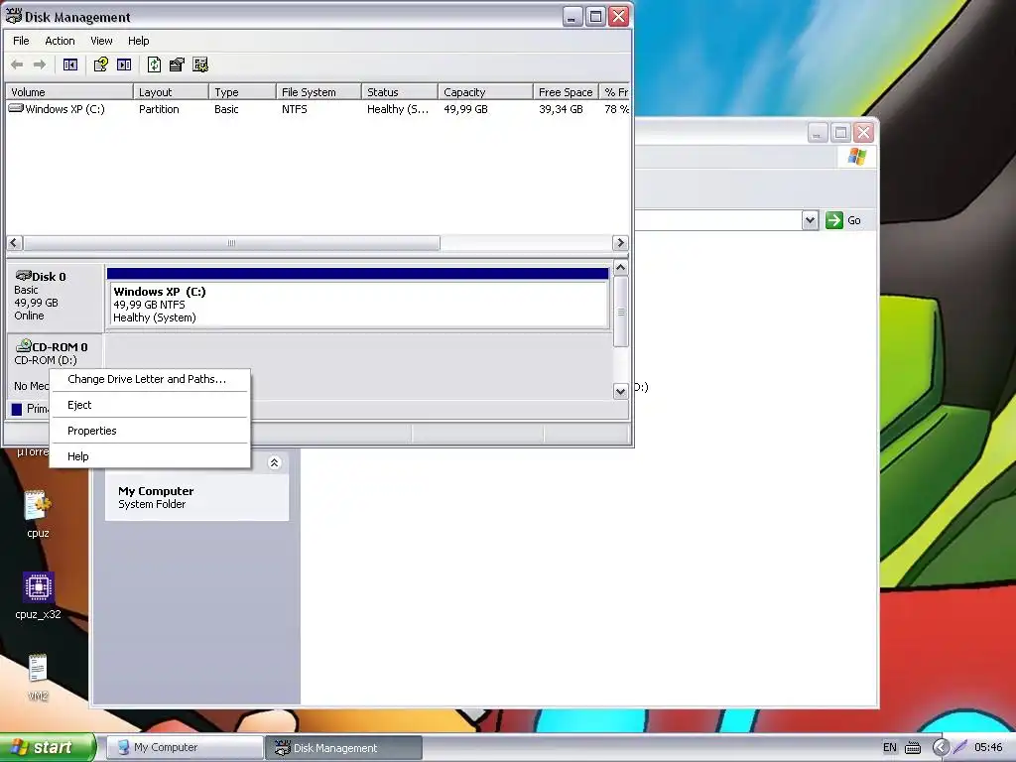Collapse the Details panel chevron
The width and height of the screenshot is (1016, 762).
click(274, 462)
